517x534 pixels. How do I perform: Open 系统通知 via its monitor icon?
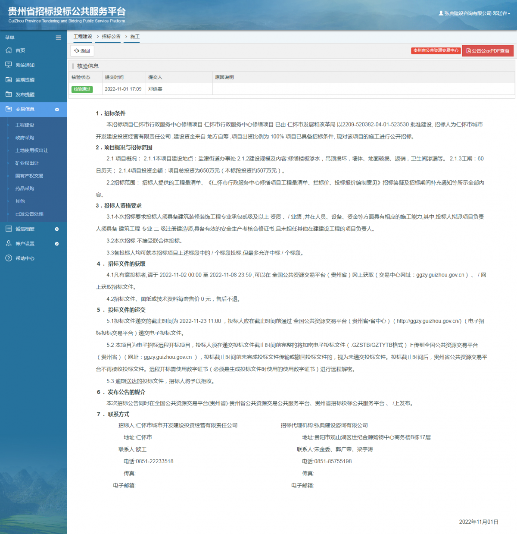(x=9, y=65)
